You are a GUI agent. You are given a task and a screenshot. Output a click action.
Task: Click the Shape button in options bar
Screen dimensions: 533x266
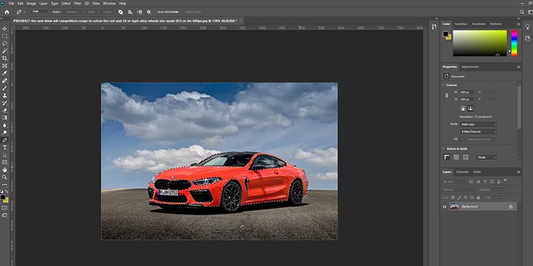(107, 12)
